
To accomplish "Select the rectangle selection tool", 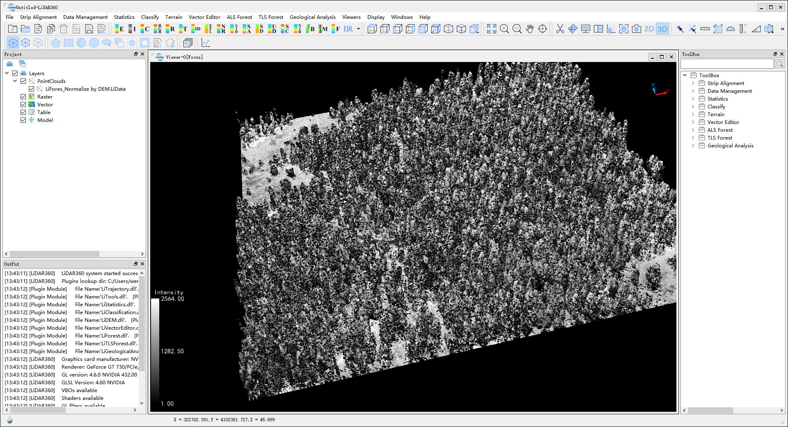I will point(69,43).
